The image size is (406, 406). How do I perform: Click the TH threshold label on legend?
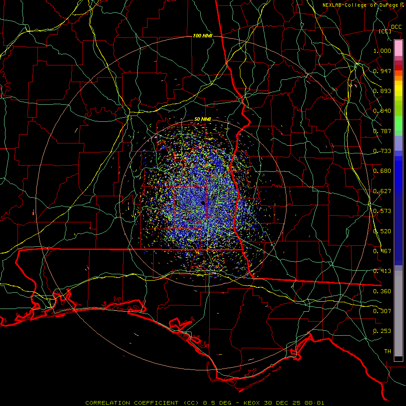(388, 351)
